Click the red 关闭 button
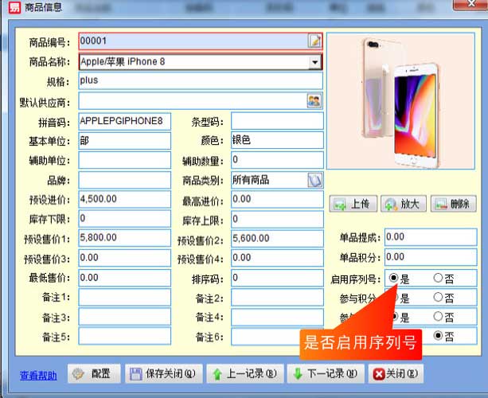Image resolution: width=488 pixels, height=398 pixels. tap(396, 373)
